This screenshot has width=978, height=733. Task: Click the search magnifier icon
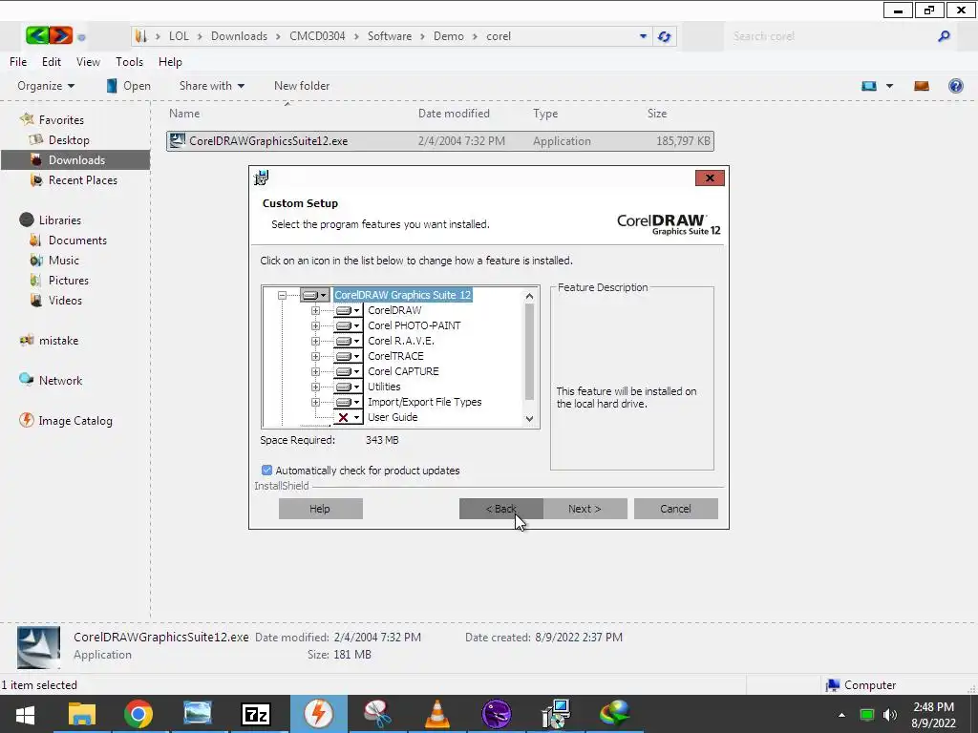944,37
